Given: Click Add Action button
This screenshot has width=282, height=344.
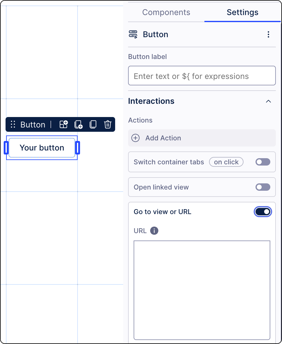Looking at the screenshot, I should pyautogui.click(x=202, y=138).
